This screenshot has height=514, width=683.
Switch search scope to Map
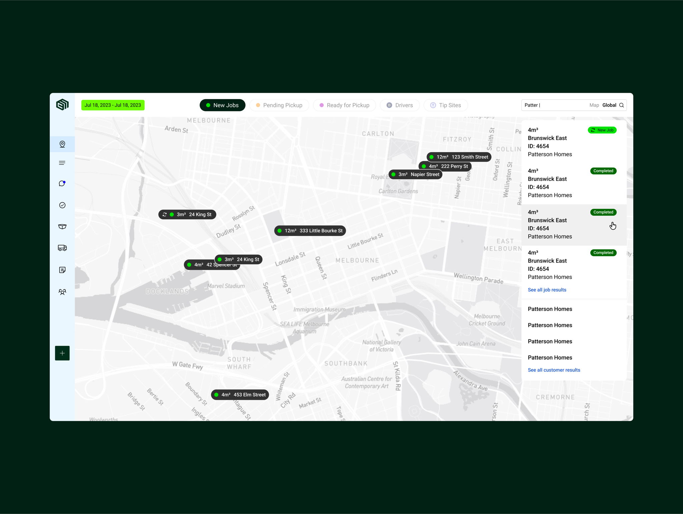pos(594,105)
